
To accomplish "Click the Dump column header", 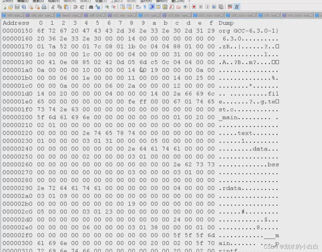I will pos(226,23).
